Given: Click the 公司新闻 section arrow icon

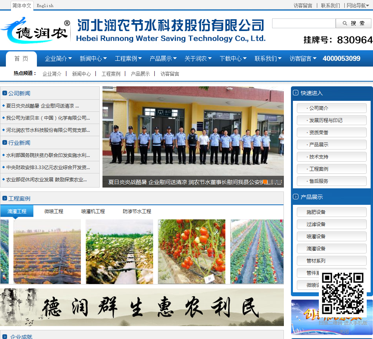Looking at the screenshot, I should pyautogui.click(x=5, y=93).
